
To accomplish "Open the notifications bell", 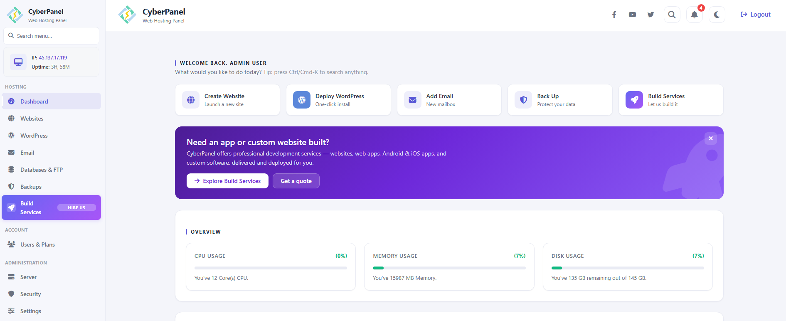I will [x=694, y=15].
